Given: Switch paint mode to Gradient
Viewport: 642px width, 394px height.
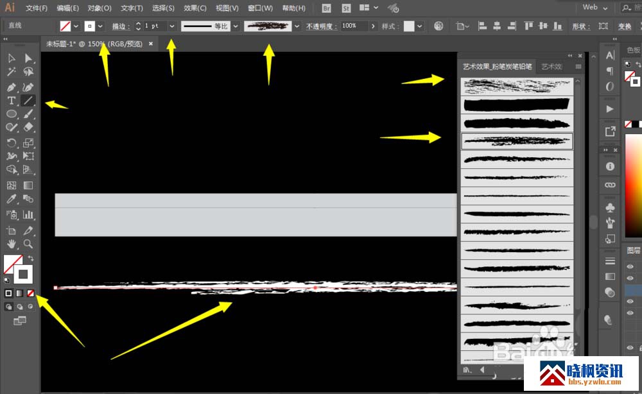Looking at the screenshot, I should pos(20,293).
